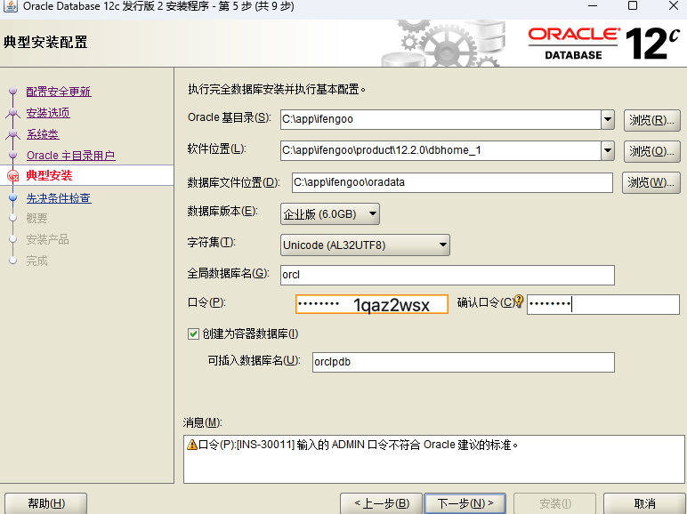
Task: Go to the 系统类 step
Action: tap(43, 134)
